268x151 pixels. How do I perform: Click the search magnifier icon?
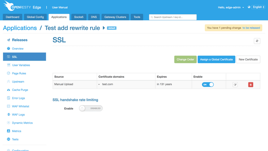(x=152, y=17)
